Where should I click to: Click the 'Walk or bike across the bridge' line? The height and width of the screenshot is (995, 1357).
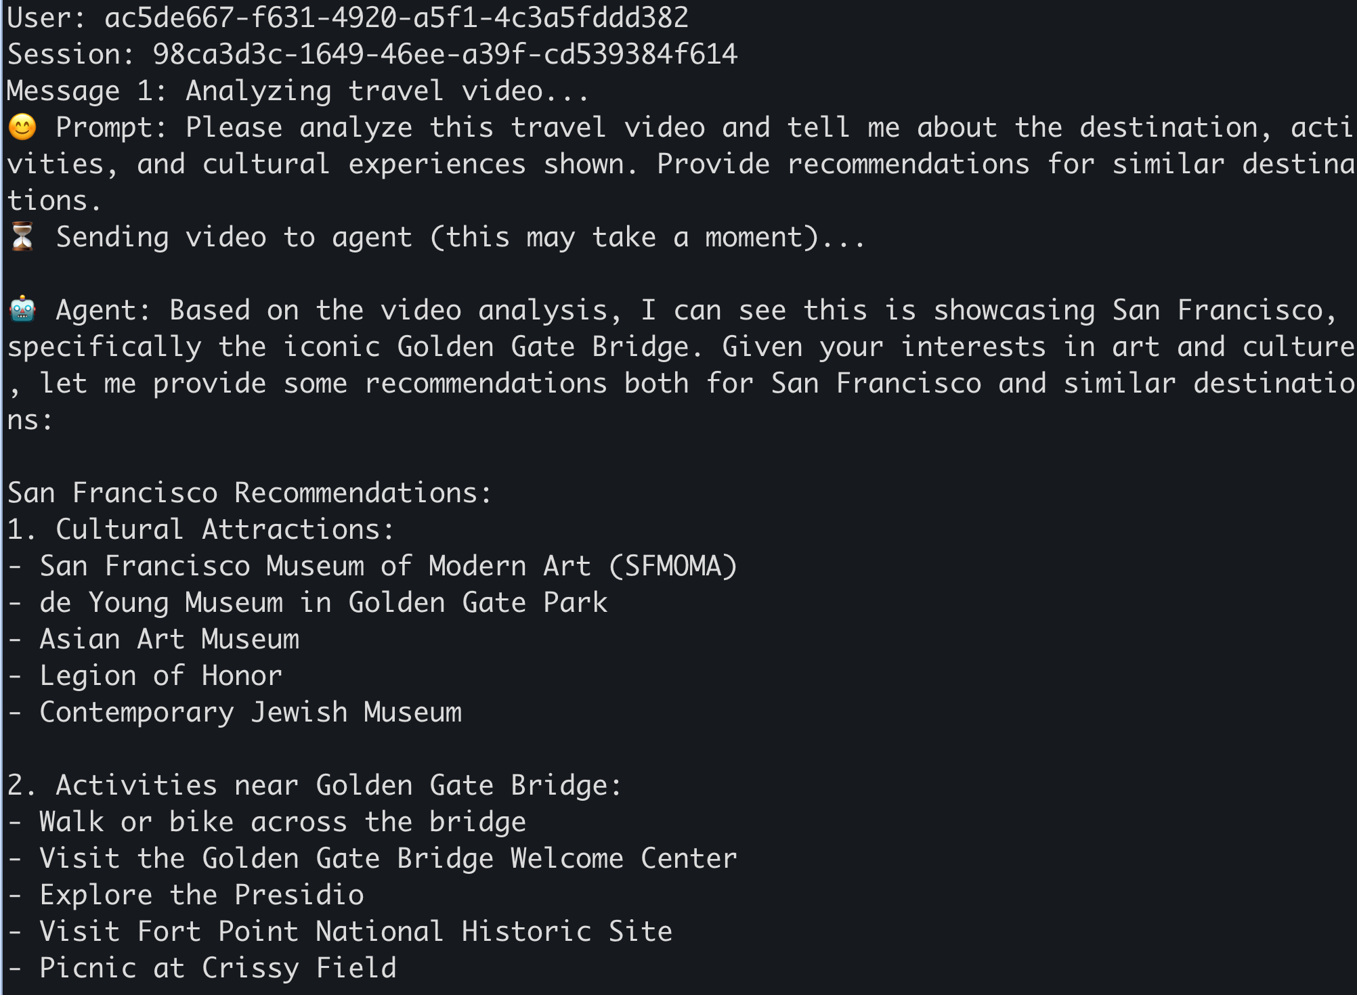[282, 822]
